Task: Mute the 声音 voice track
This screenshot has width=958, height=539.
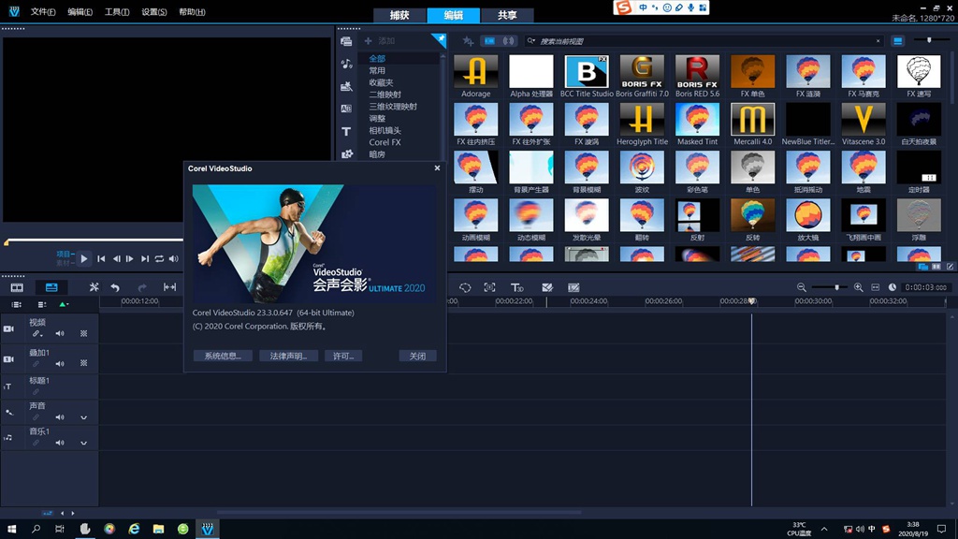Action: (60, 417)
